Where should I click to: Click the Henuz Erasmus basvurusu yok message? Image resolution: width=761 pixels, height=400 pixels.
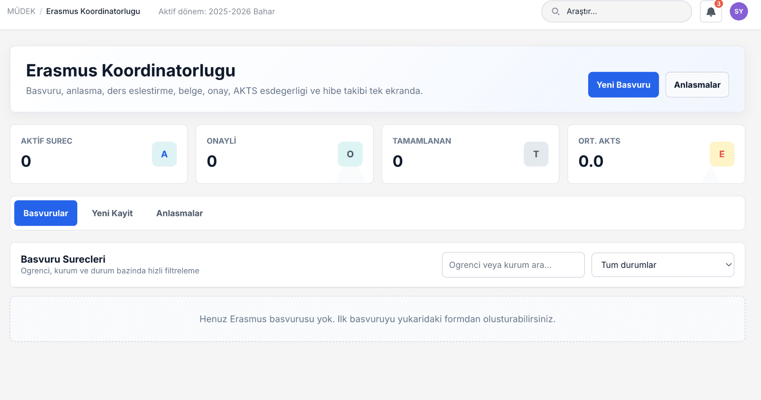378,319
